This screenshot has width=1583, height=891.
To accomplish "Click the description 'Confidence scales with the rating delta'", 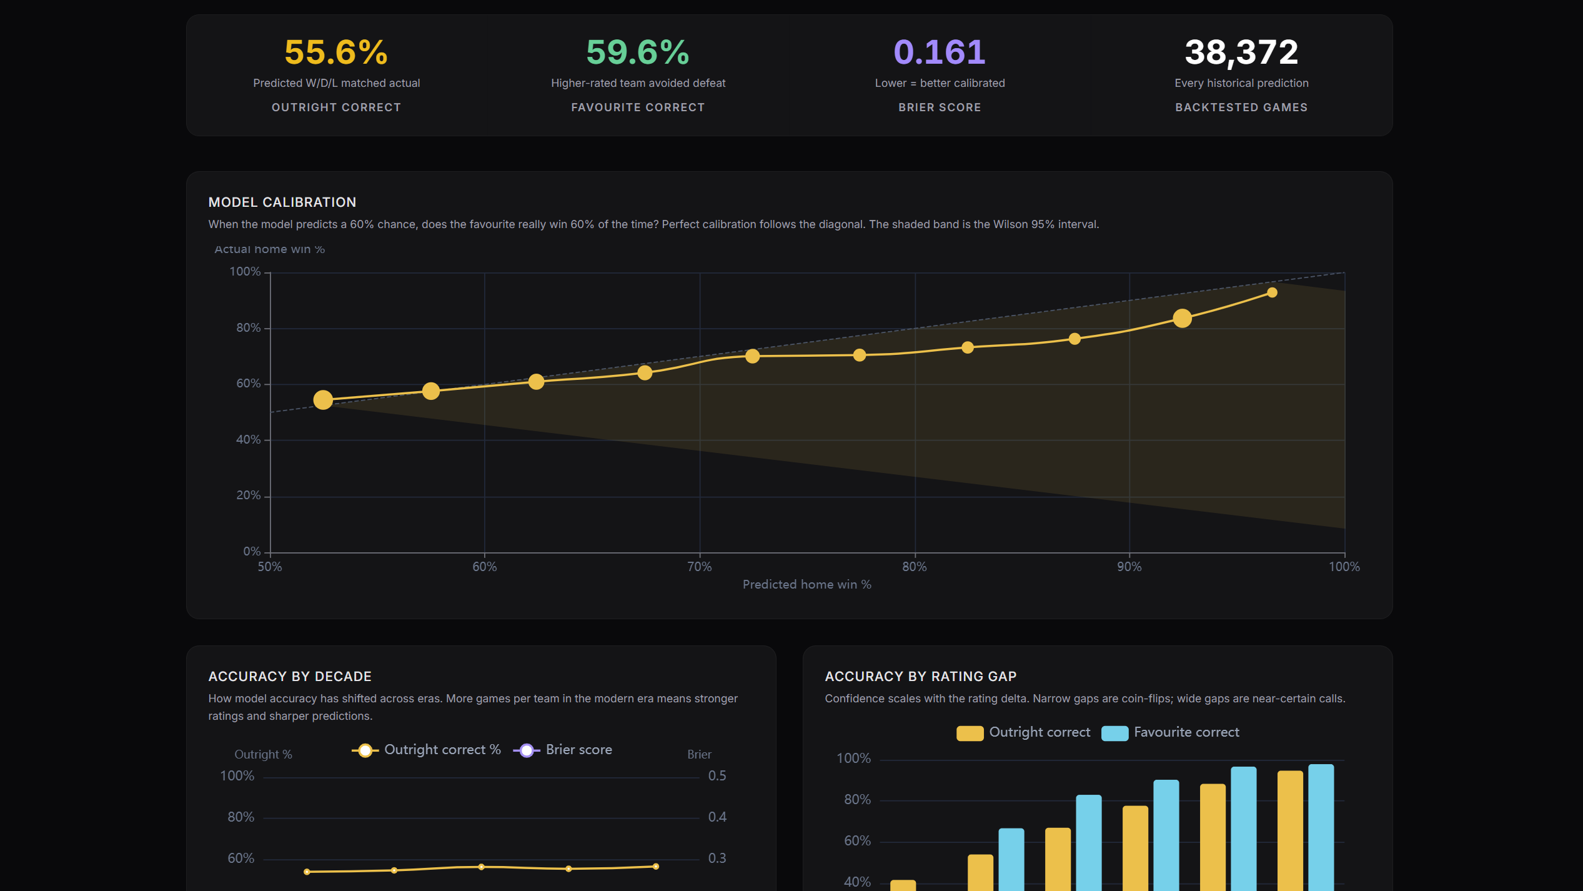I will coord(1085,699).
